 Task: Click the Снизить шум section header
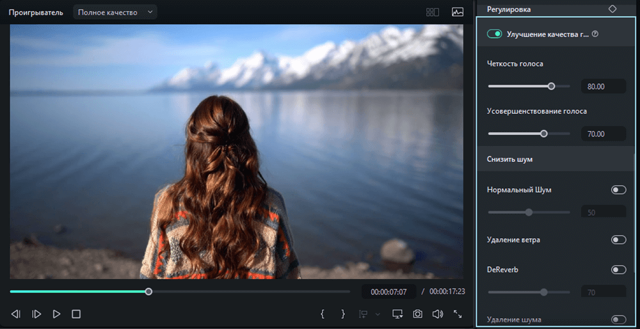pos(555,159)
